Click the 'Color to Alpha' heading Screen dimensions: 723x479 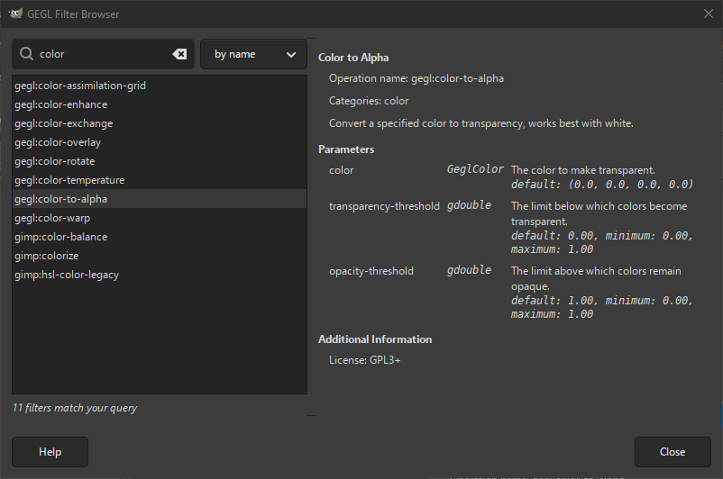pos(353,58)
